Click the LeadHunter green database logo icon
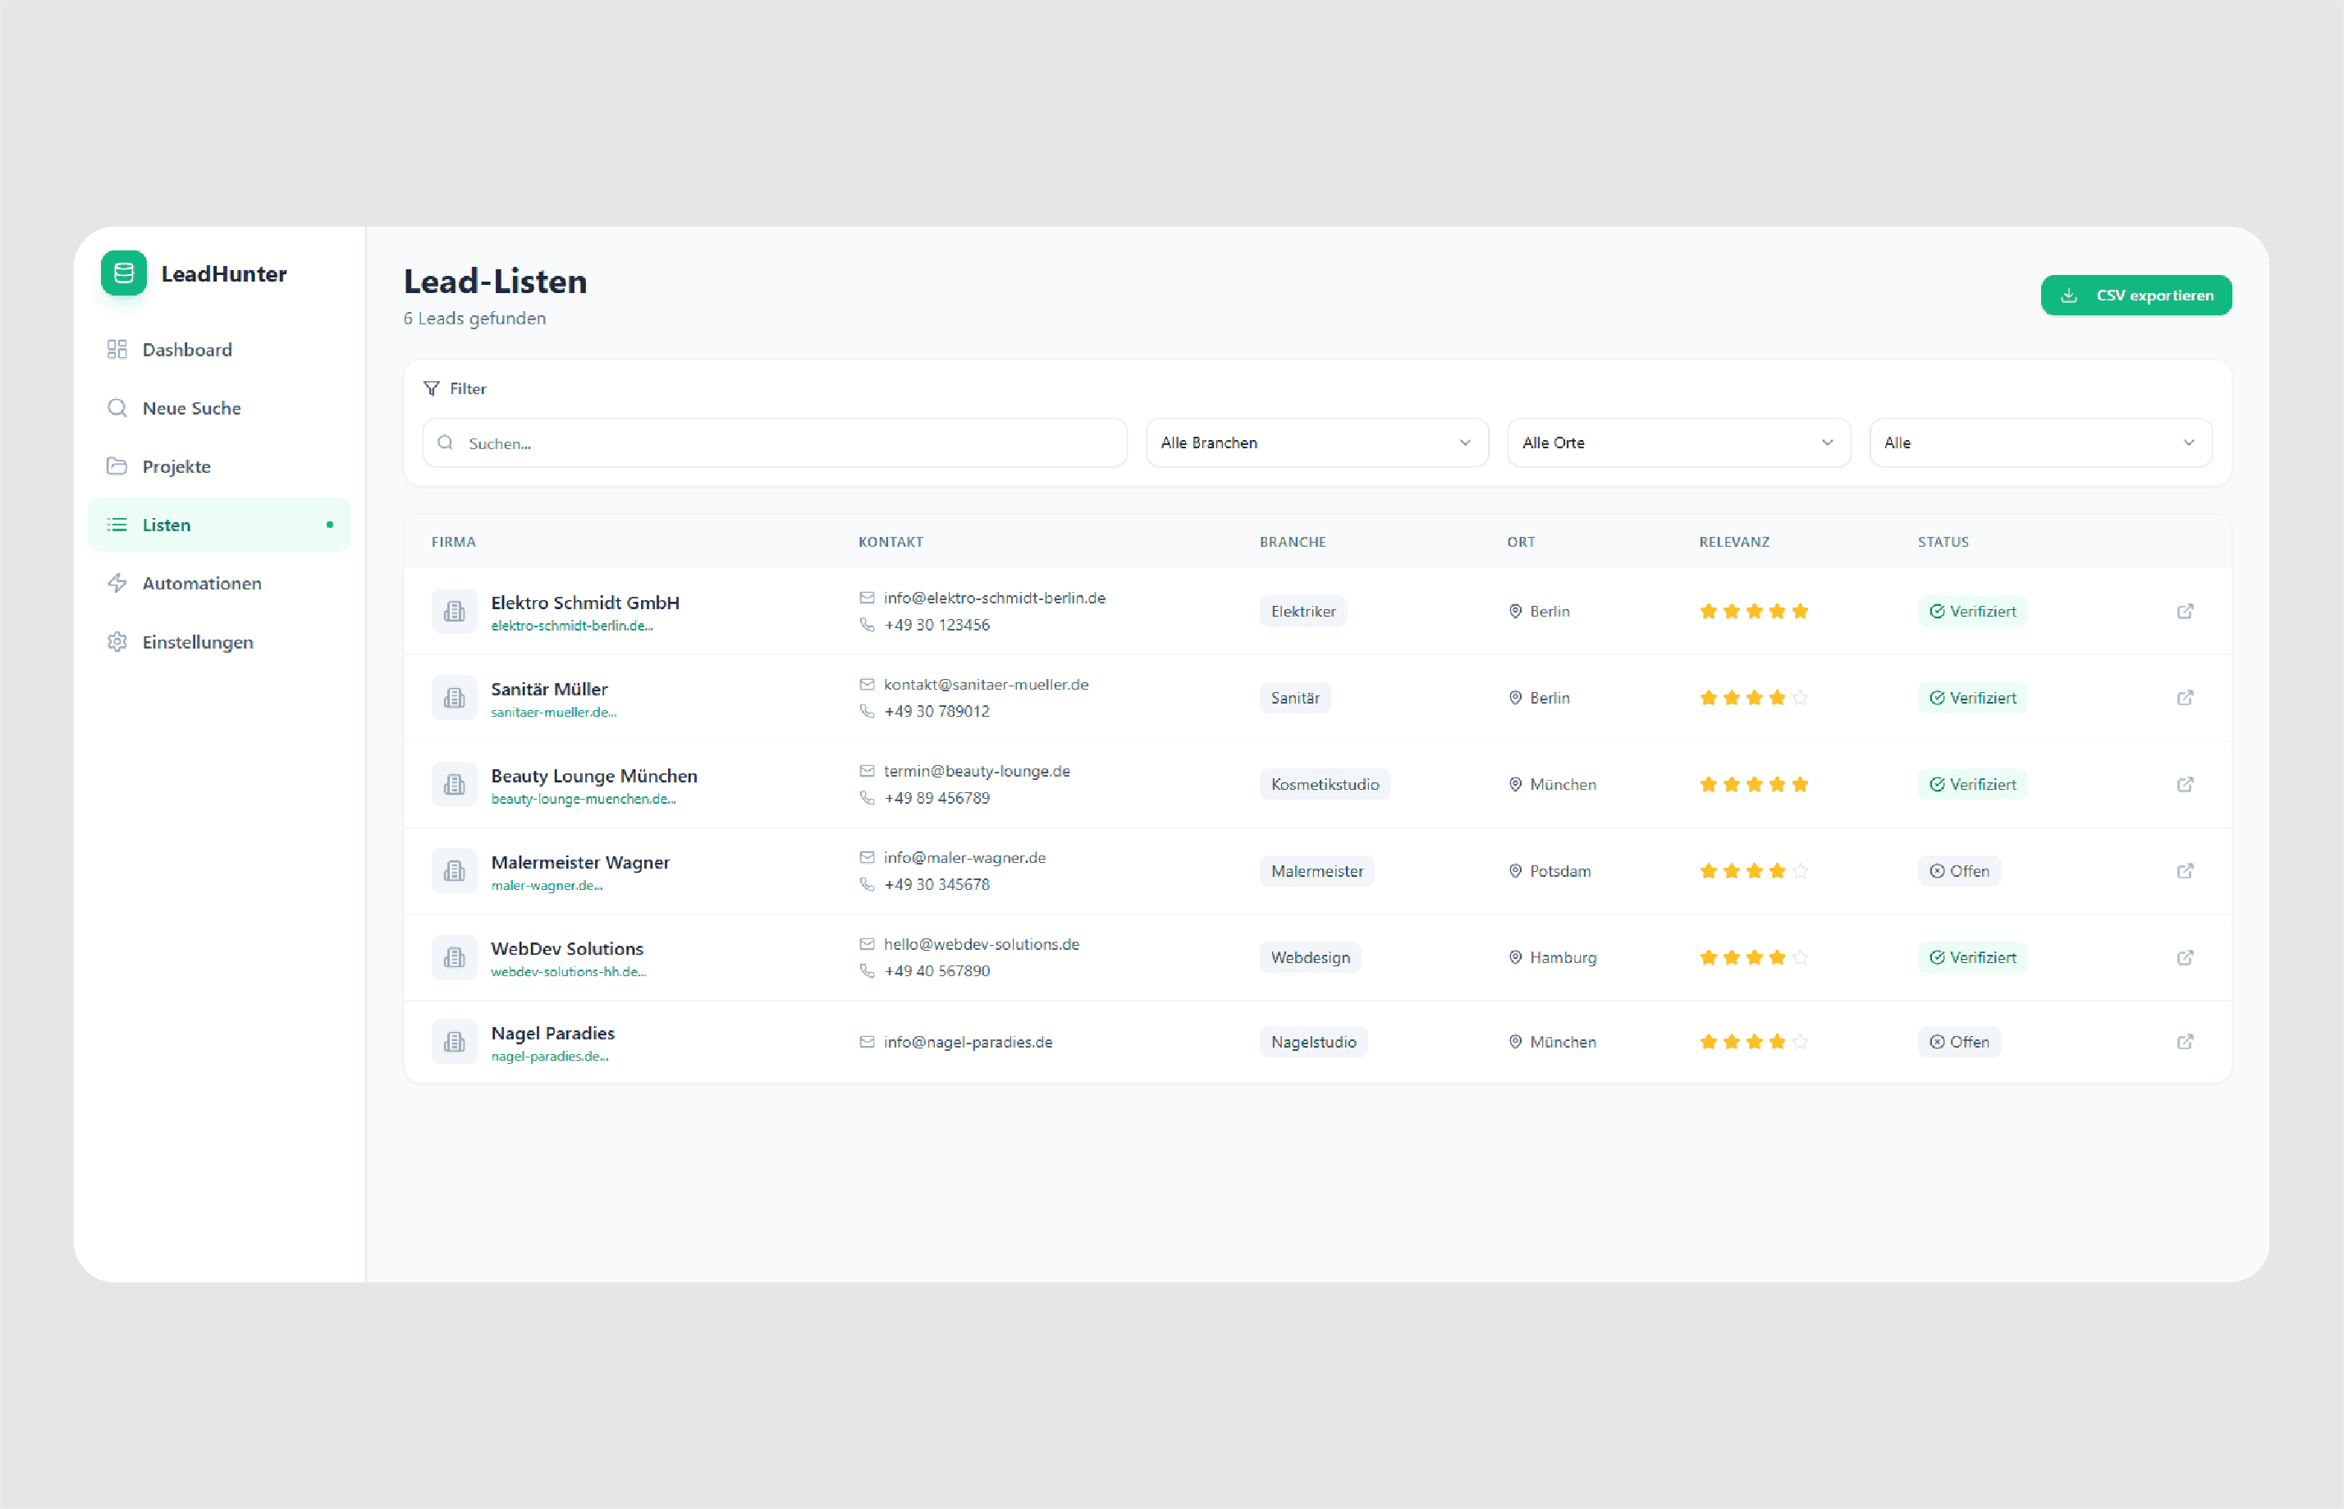This screenshot has height=1509, width=2344. click(x=123, y=273)
